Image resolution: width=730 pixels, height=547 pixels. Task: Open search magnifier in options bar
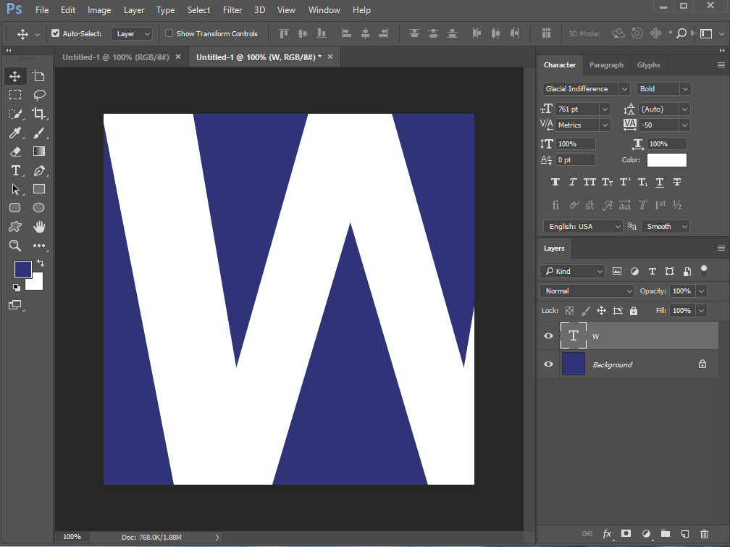point(681,33)
